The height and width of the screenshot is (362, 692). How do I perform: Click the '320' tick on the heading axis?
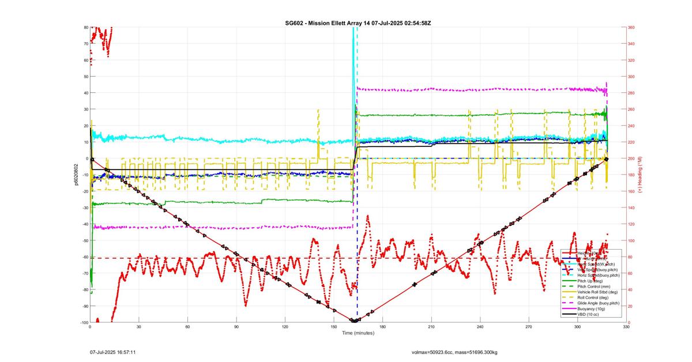coord(631,60)
